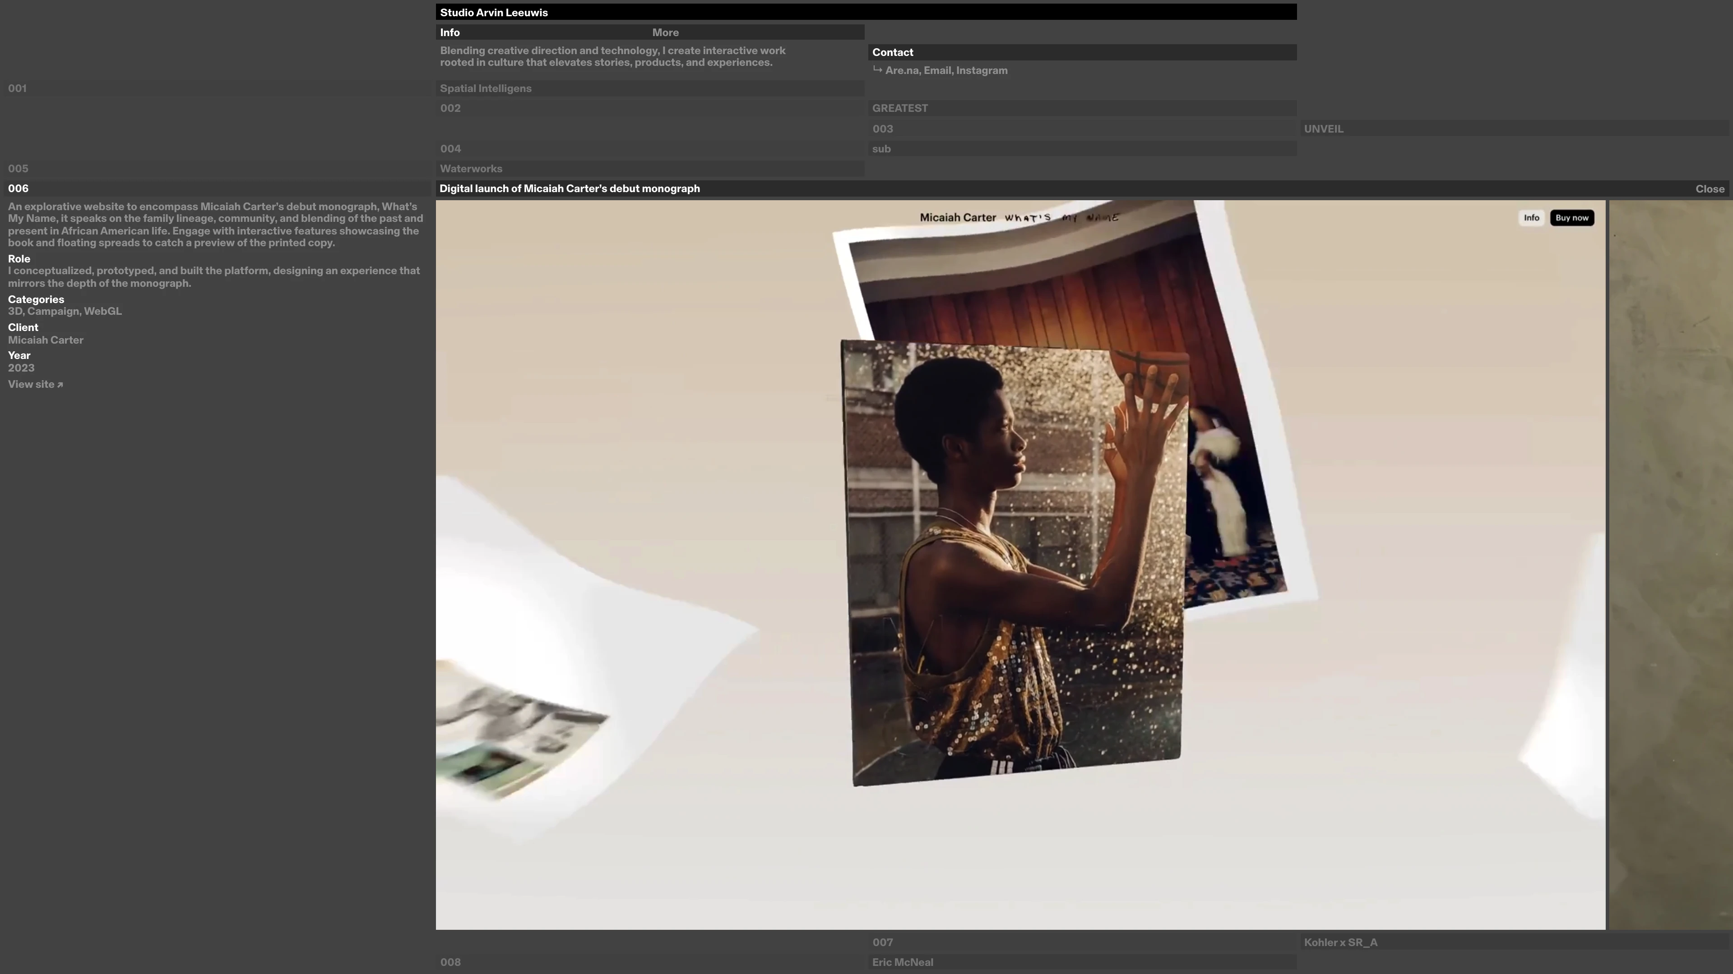
Task: Open the Are.na contact link
Action: pos(902,71)
